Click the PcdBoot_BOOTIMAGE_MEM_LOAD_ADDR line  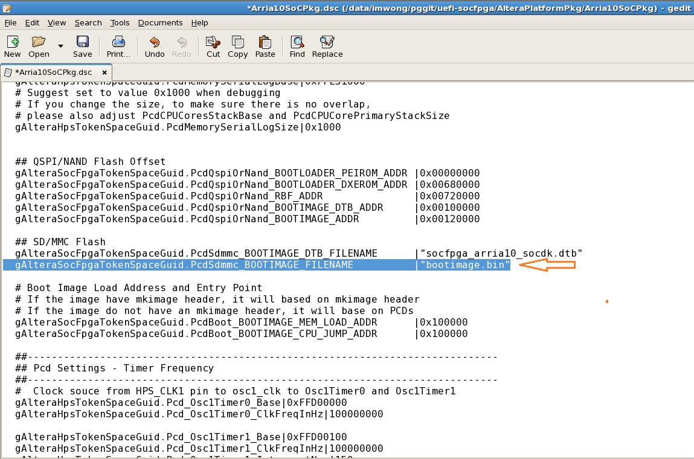coord(241,323)
